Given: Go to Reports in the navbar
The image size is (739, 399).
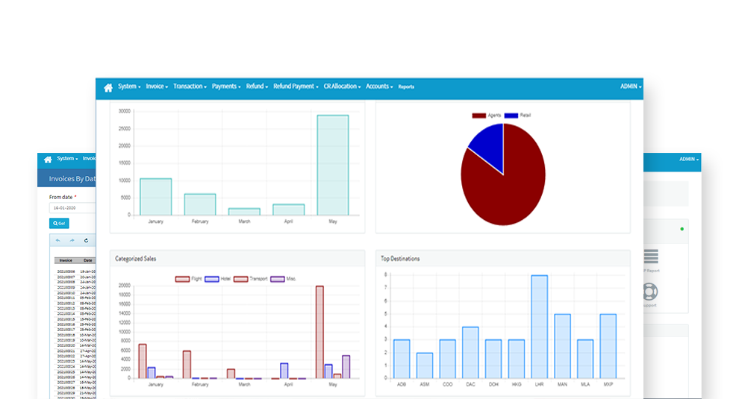Looking at the screenshot, I should point(406,87).
